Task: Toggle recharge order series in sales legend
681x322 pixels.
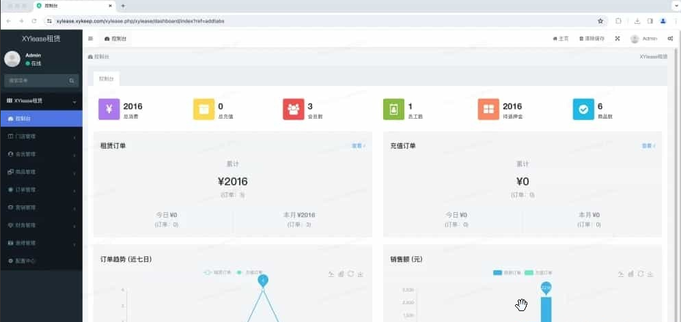Action: 538,273
